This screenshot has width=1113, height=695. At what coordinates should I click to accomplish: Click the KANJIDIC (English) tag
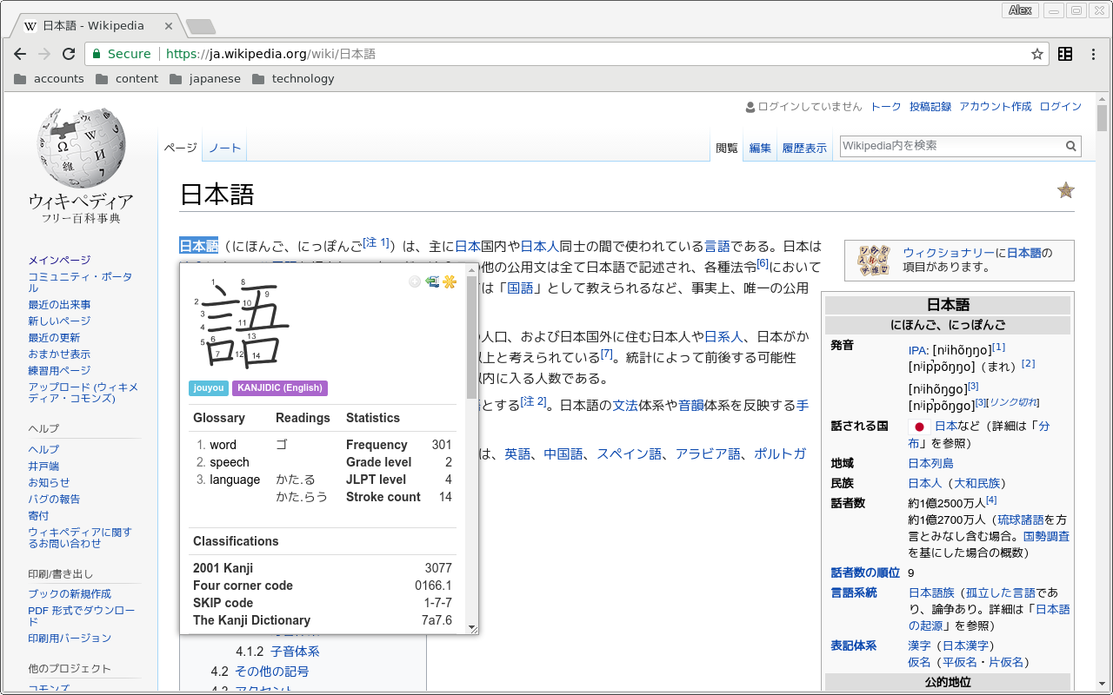280,387
